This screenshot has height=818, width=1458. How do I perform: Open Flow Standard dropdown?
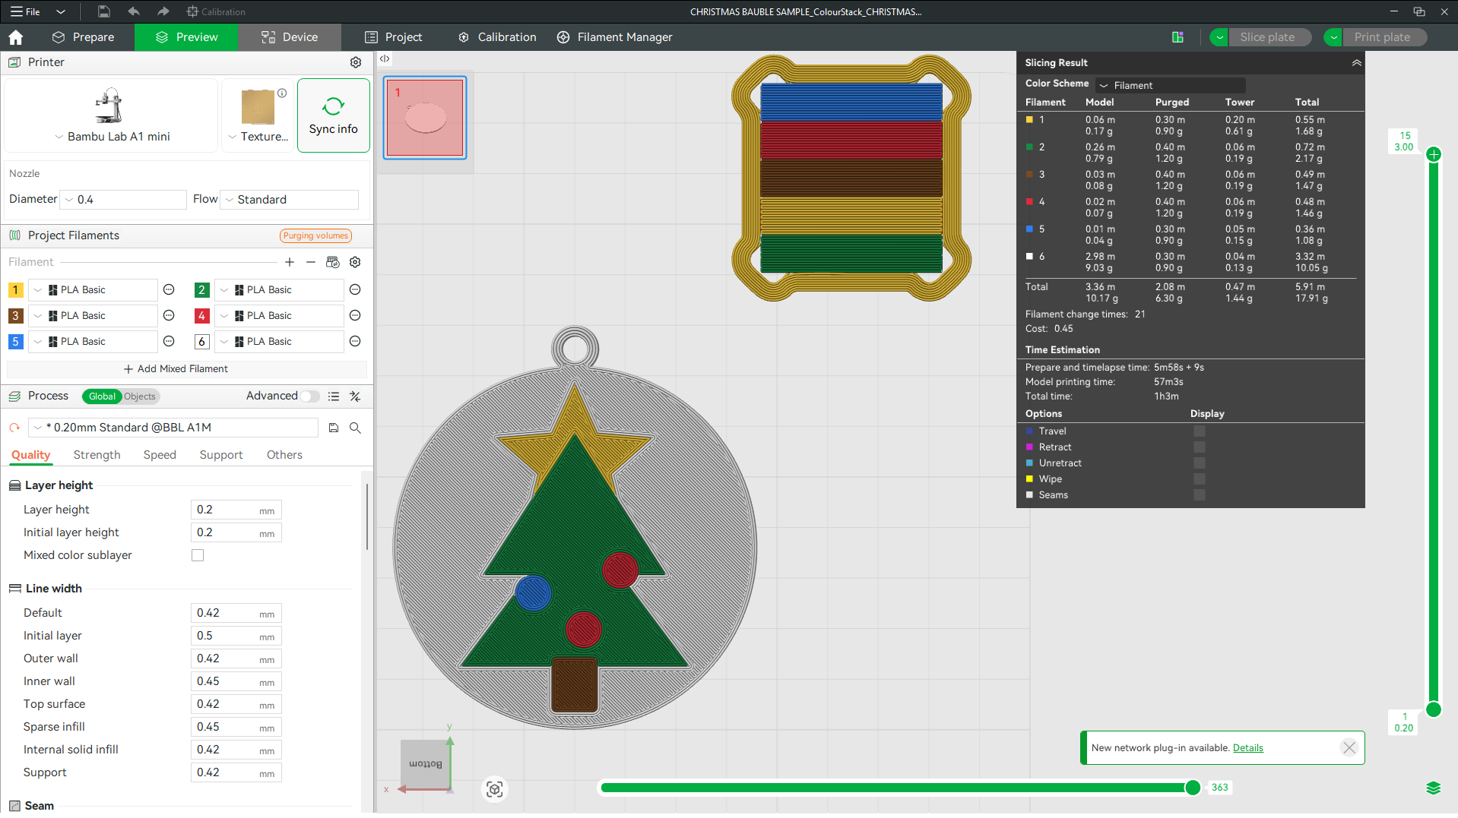tap(289, 200)
